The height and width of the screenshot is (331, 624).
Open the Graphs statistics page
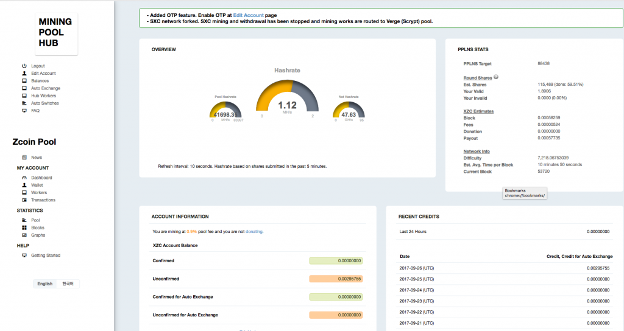click(x=38, y=235)
